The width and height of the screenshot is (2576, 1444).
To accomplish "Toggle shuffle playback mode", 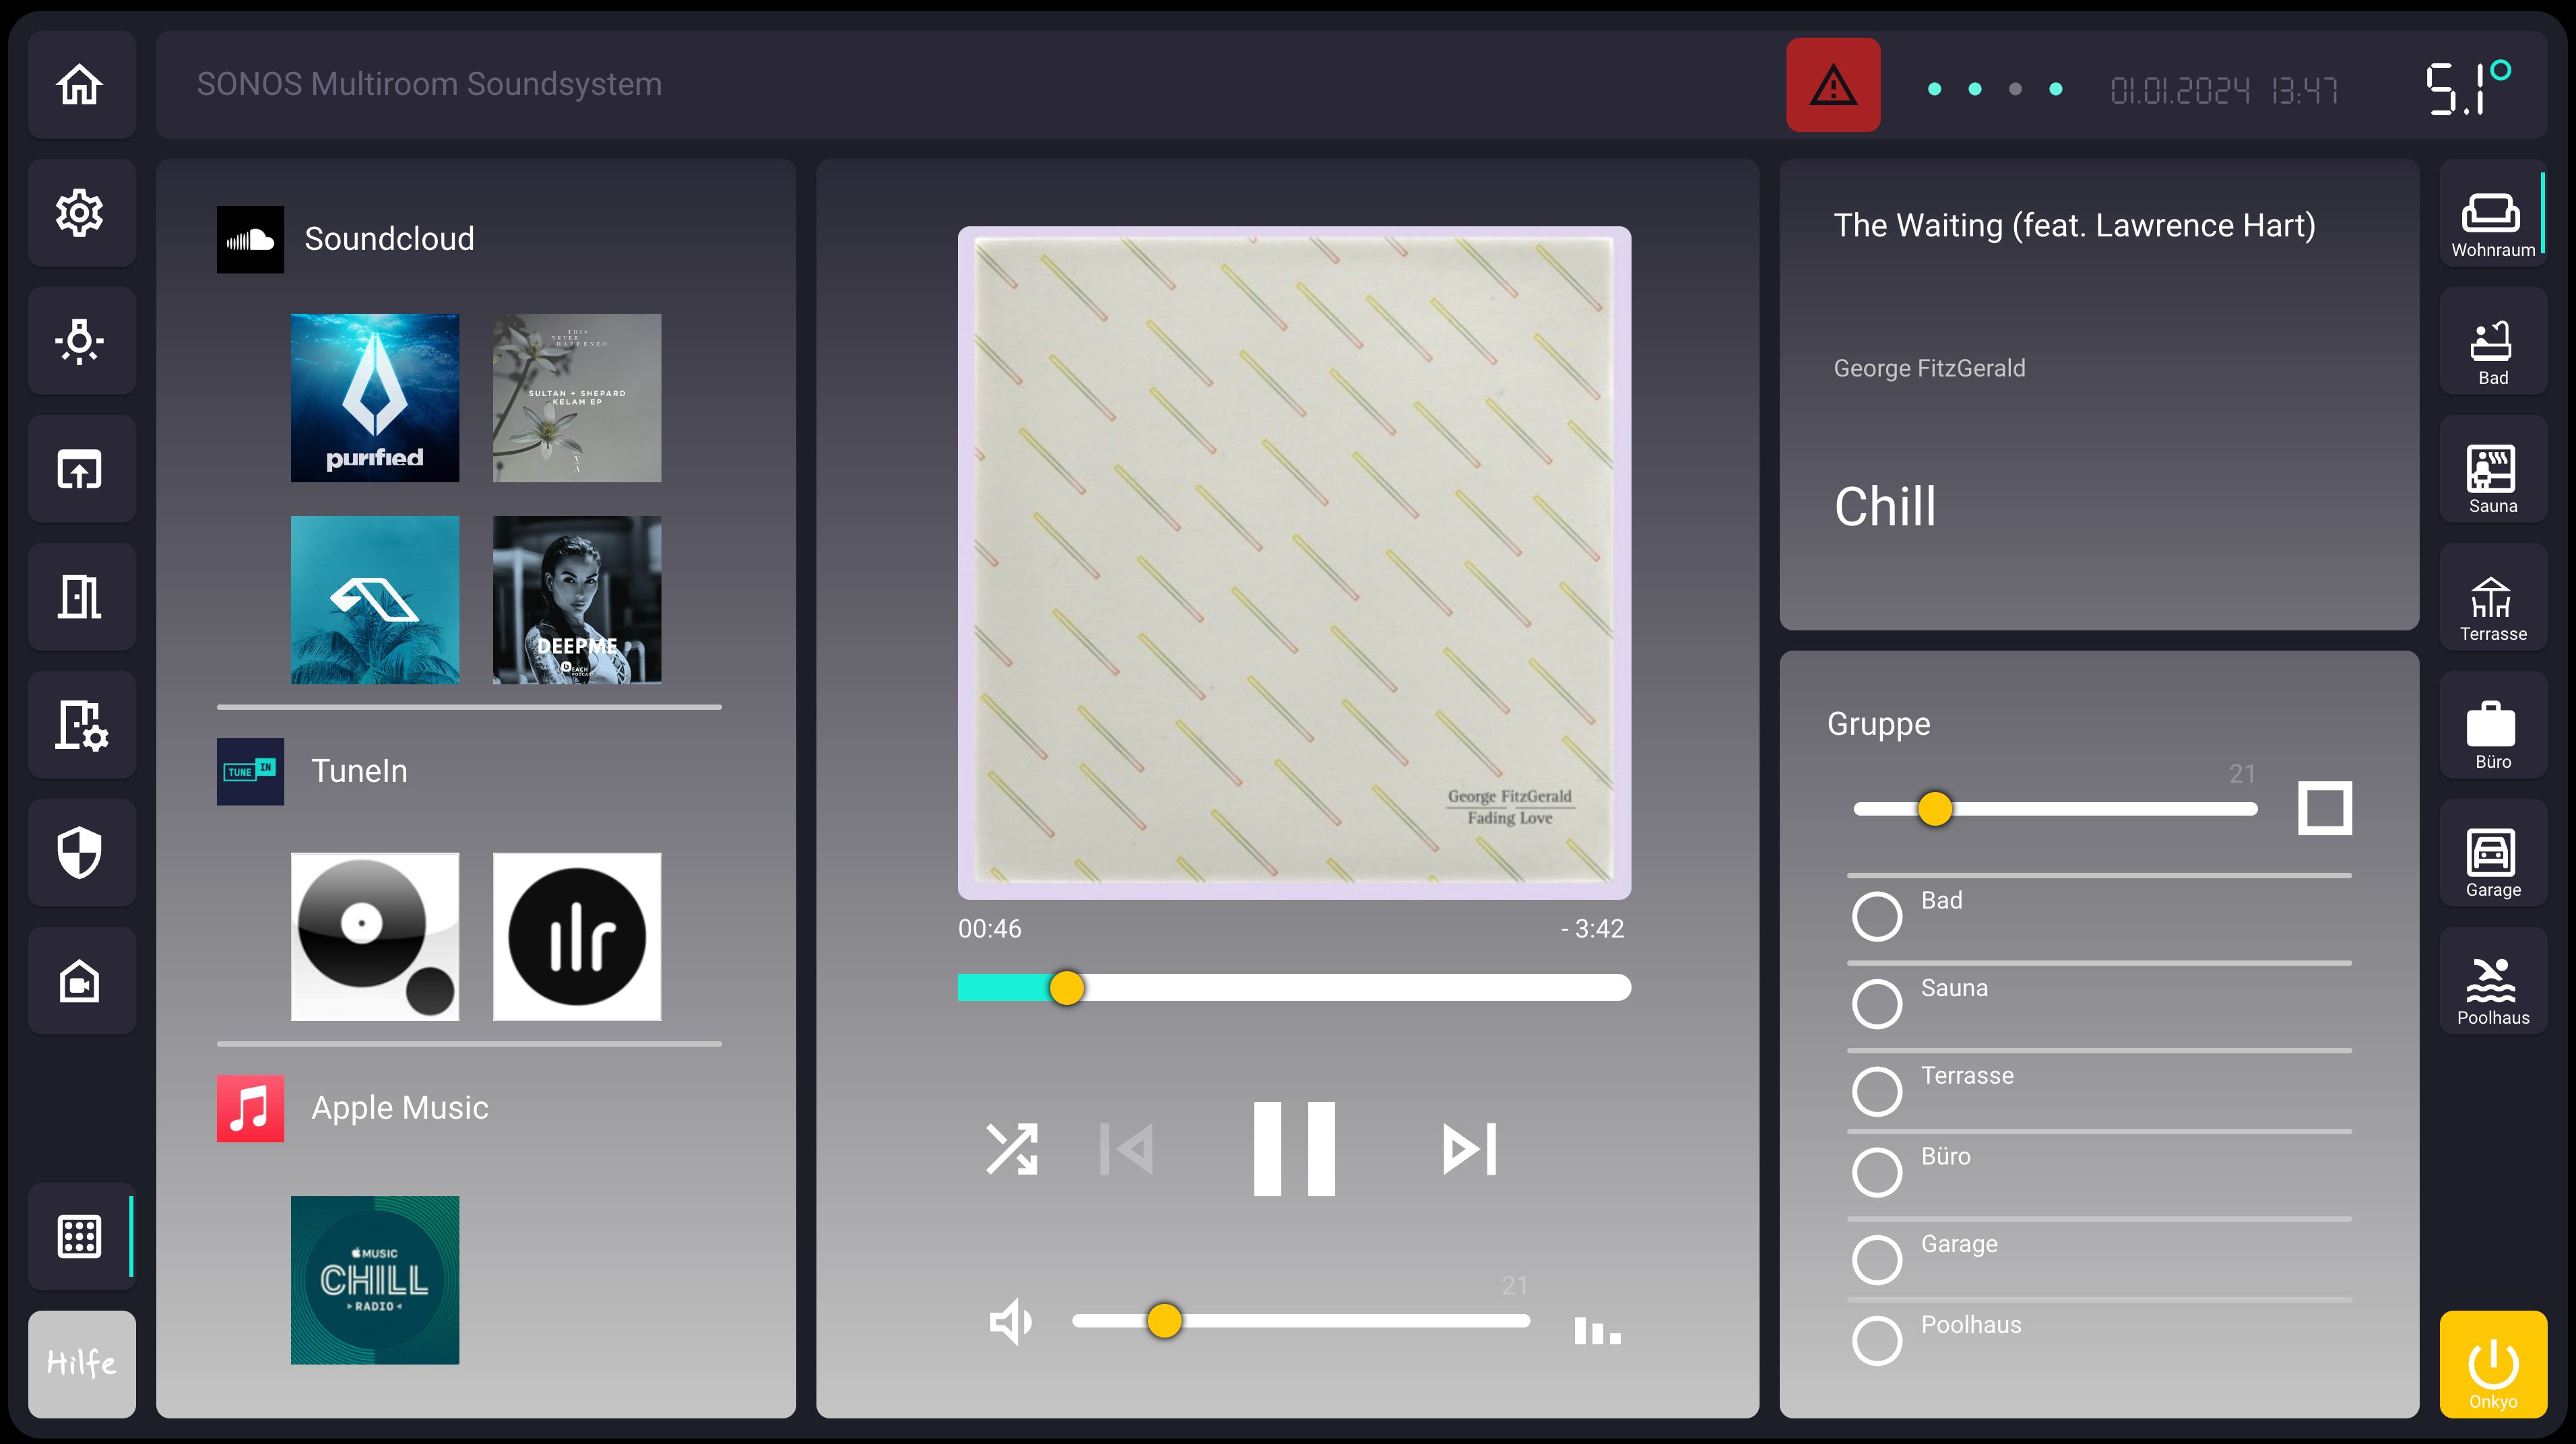I will pyautogui.click(x=1012, y=1148).
